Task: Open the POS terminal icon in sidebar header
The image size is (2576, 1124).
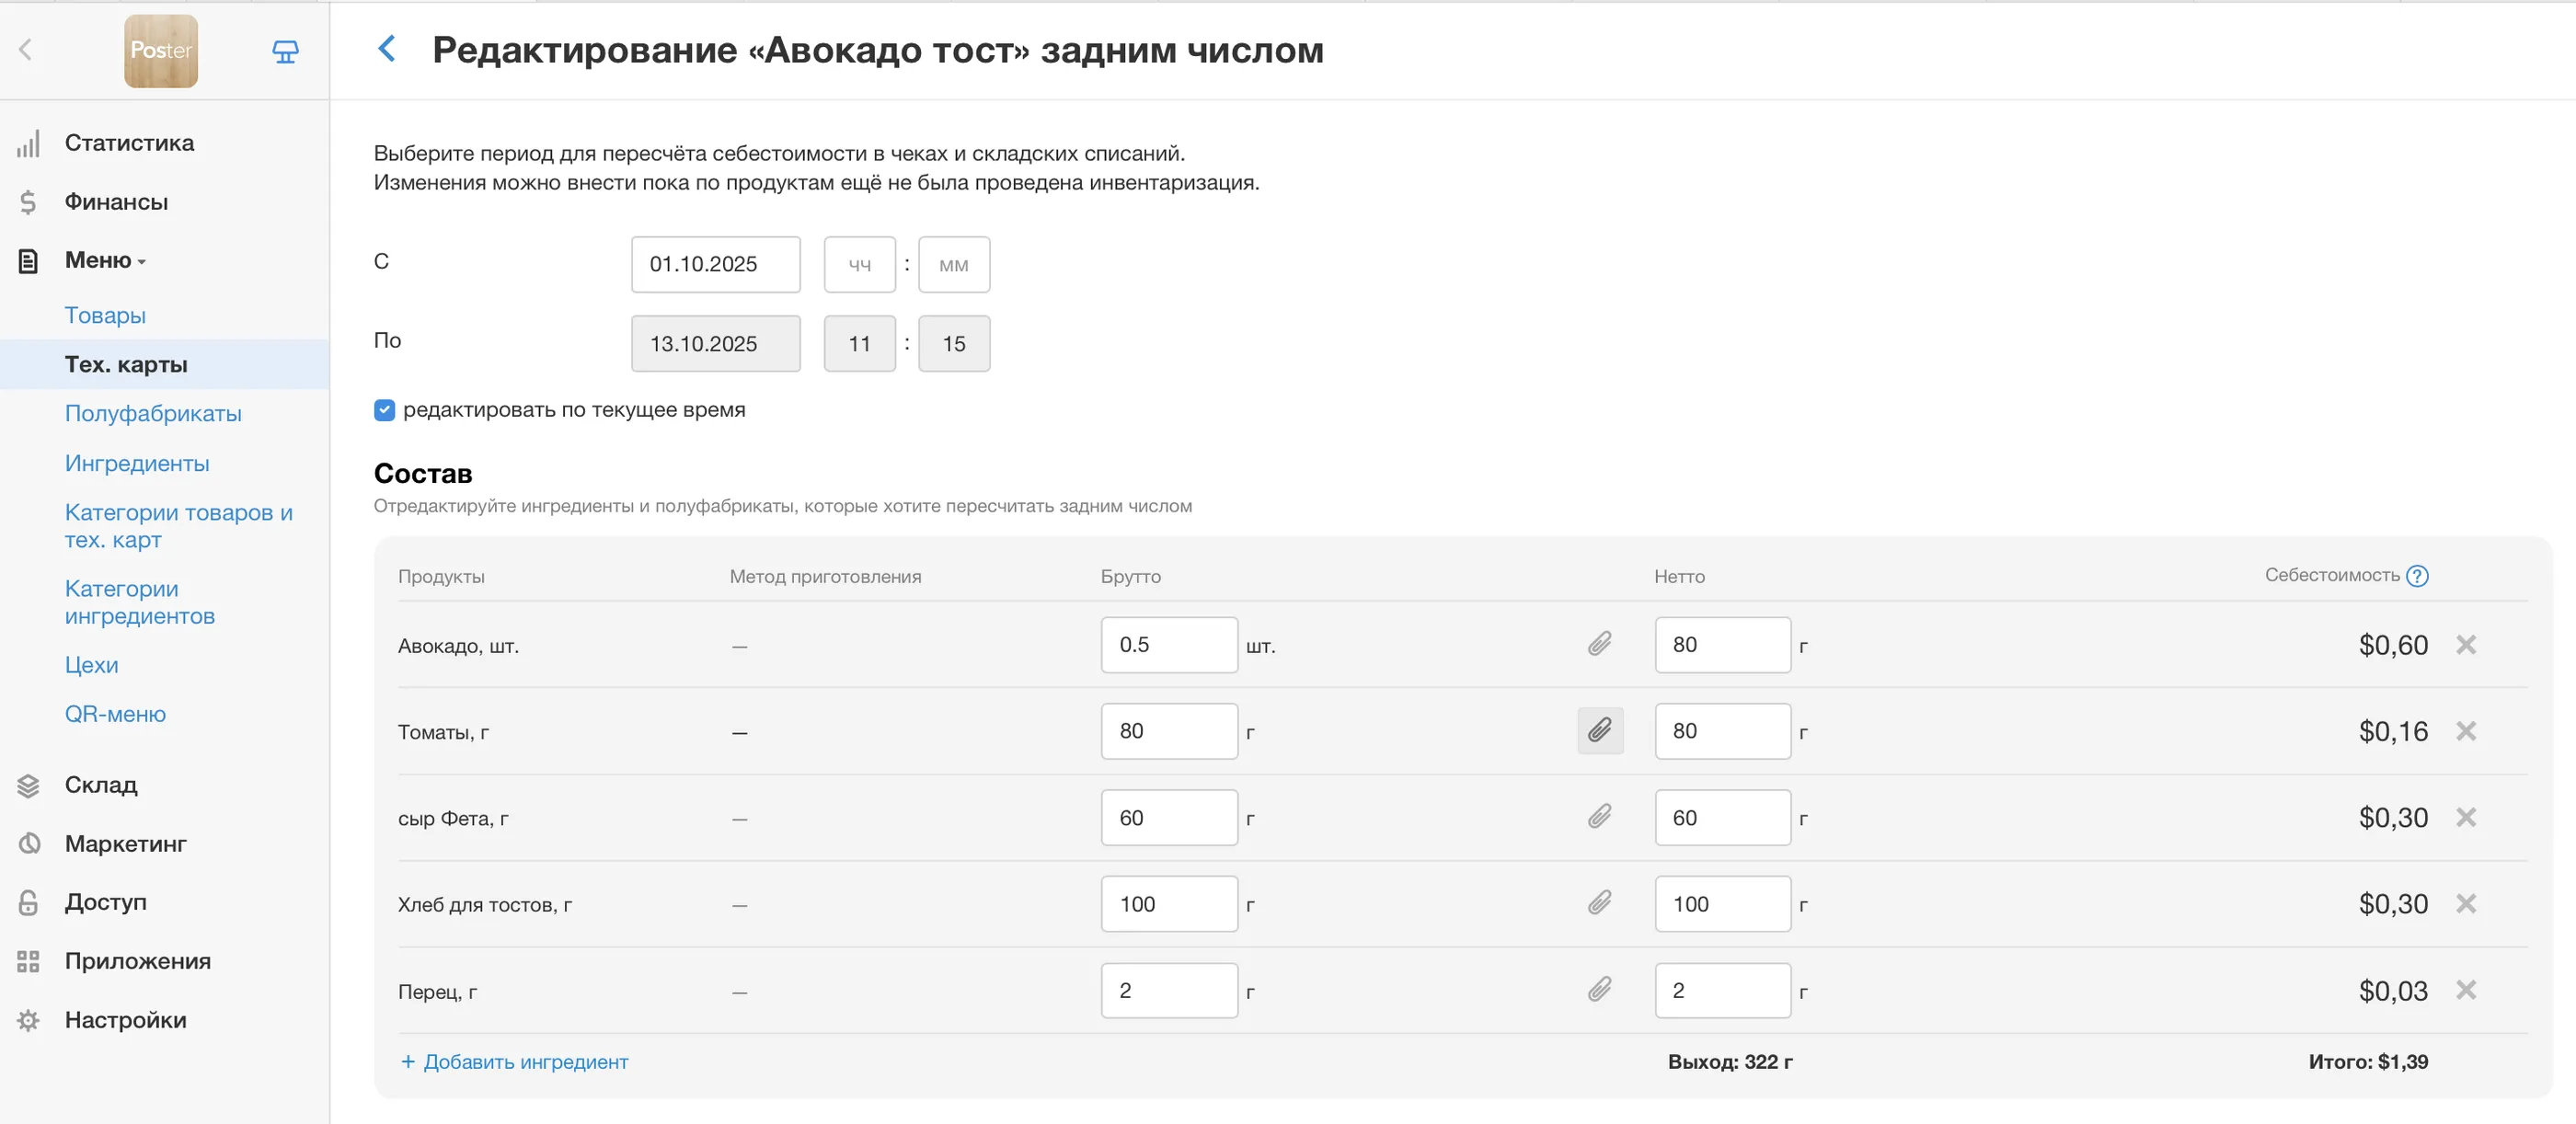Action: click(285, 51)
